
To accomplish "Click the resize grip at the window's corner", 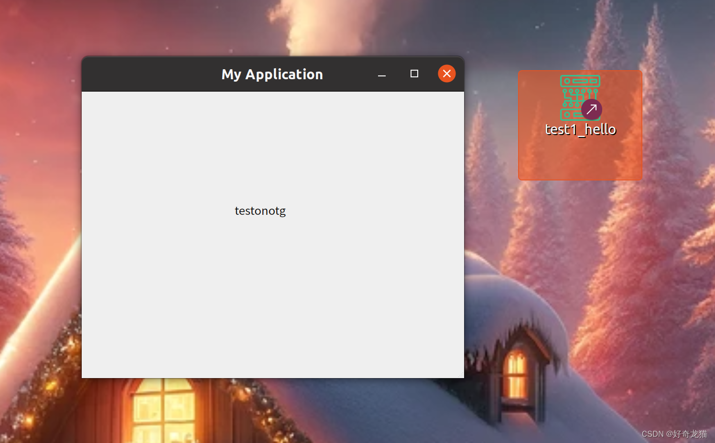I will tap(461, 375).
